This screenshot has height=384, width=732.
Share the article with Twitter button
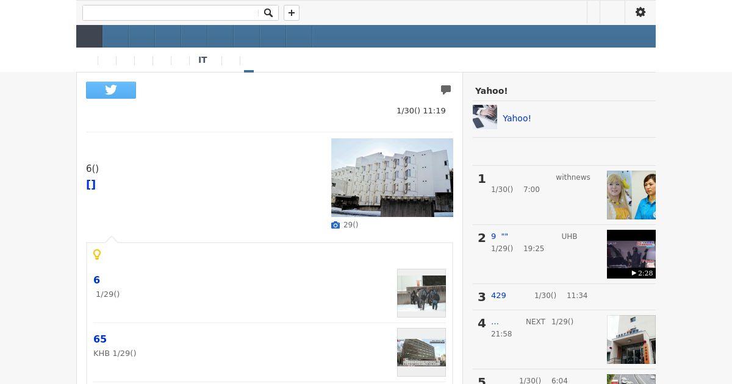(111, 90)
